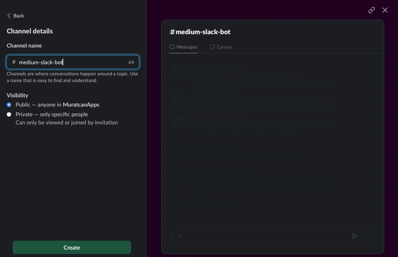Select the Private visibility radio button
398x257 pixels.
click(x=9, y=114)
